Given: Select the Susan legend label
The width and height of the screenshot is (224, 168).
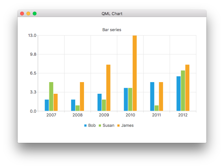Looking at the screenshot, I should tap(108, 126).
